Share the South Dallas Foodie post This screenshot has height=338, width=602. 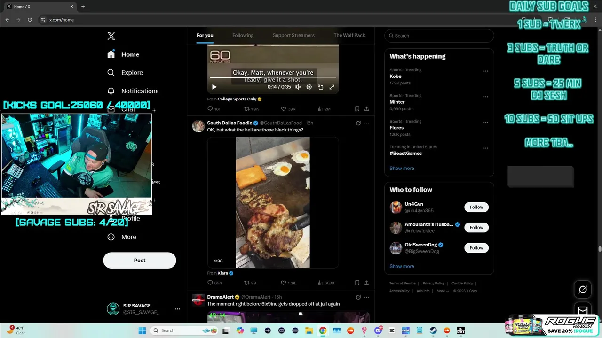coord(366,283)
